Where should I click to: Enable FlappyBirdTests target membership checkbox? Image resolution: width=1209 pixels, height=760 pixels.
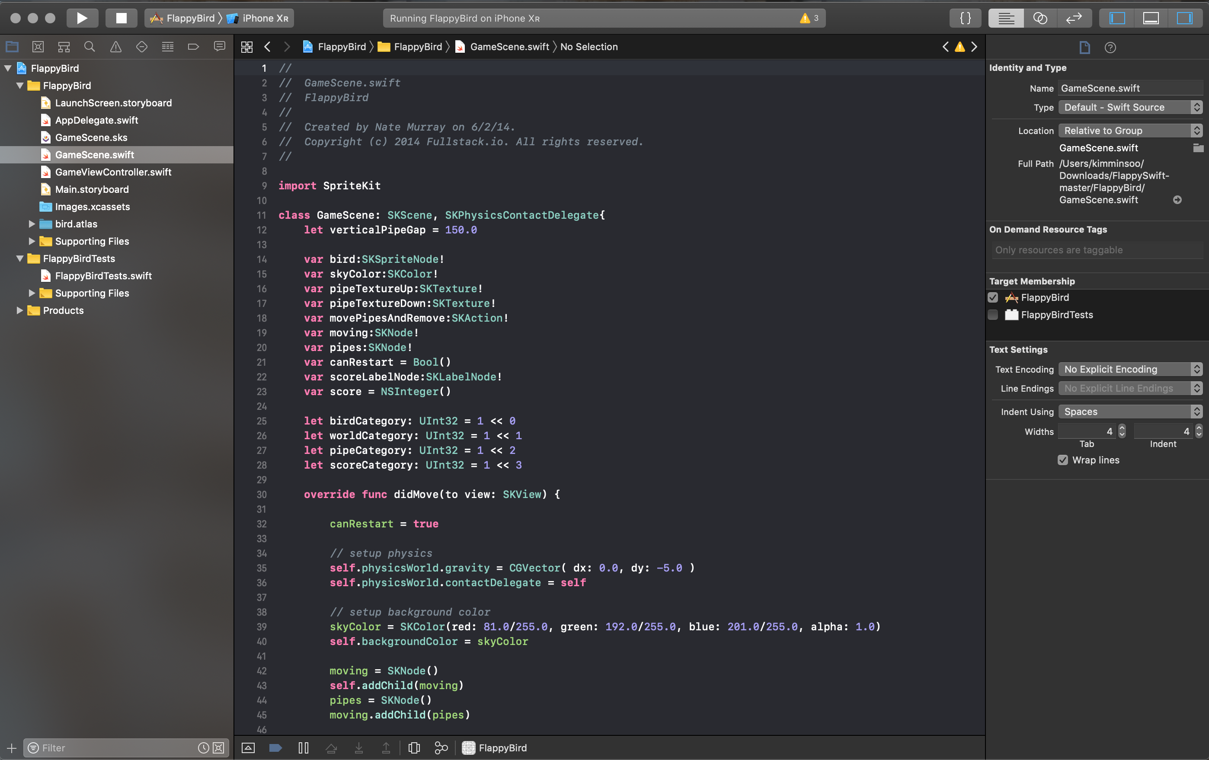pos(993,315)
